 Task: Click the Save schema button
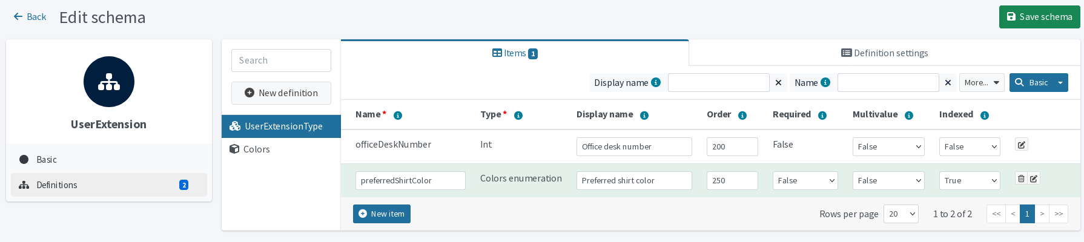pyautogui.click(x=1040, y=17)
